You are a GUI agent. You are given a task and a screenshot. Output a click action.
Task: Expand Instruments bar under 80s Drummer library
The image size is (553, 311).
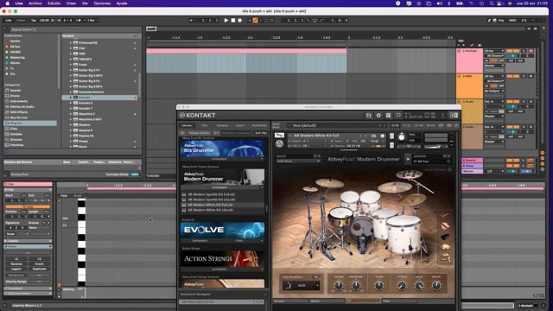point(222,159)
